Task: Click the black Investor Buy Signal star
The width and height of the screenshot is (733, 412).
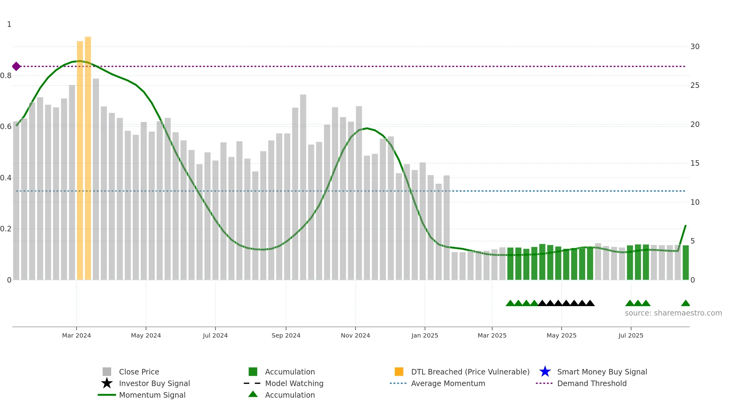Action: point(107,383)
